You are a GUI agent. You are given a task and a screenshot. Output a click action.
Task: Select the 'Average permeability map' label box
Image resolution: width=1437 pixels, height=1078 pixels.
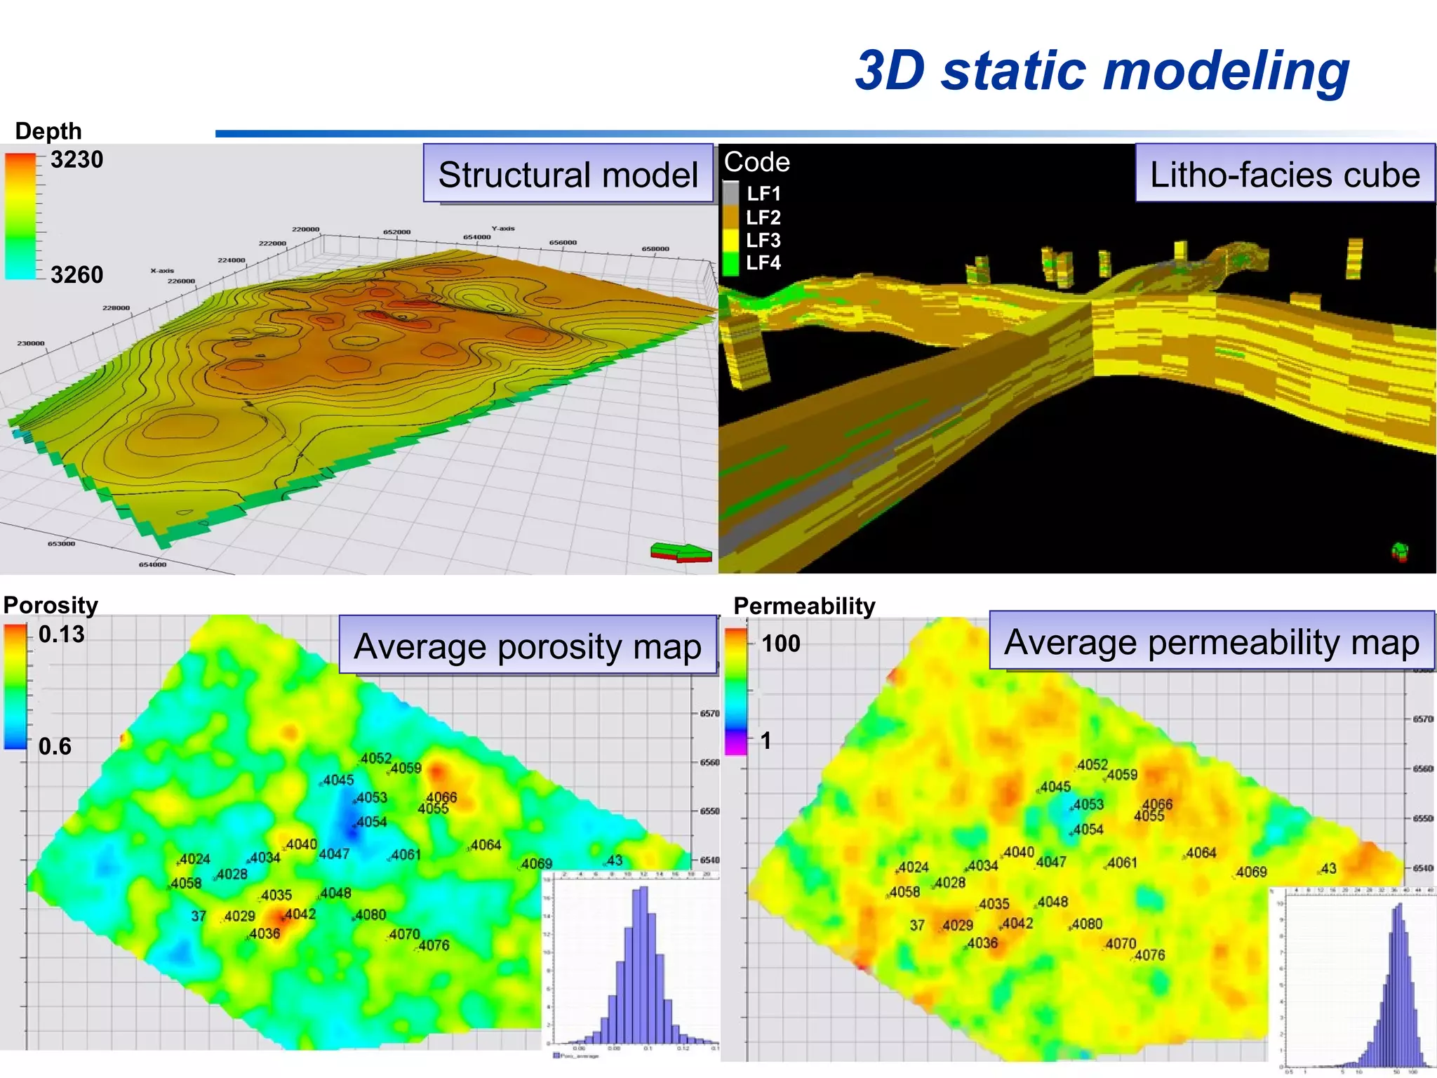1212,641
